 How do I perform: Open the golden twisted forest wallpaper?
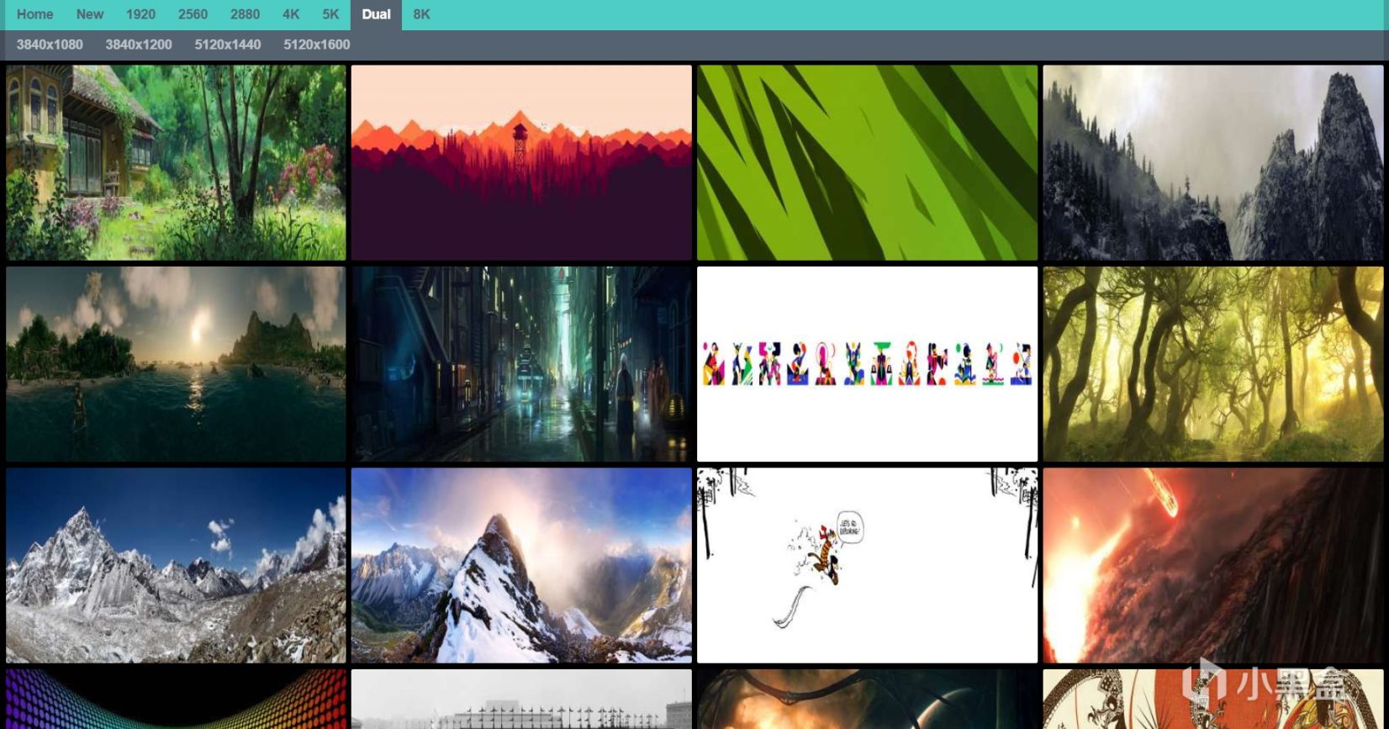tap(1212, 364)
